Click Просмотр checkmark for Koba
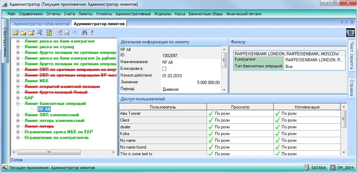Screen dimensions: 358x173 (x=211, y=134)
